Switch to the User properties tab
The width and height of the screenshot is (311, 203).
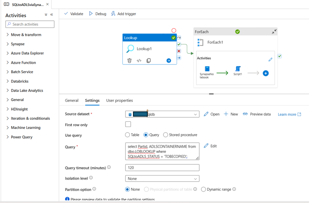coord(119,101)
